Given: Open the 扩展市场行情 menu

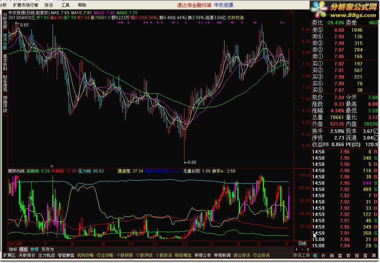Looking at the screenshot, I should [x=26, y=5].
